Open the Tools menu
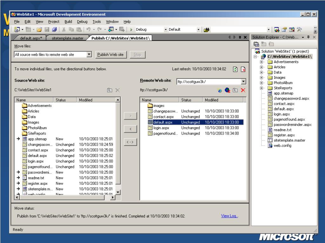 96,22
